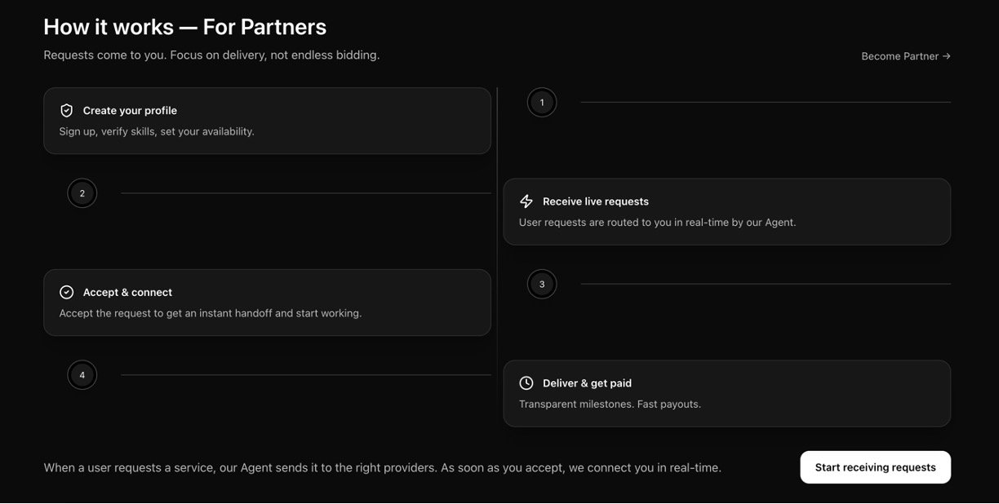This screenshot has height=504, width=999.
Task: Select the step 3 circle marker
Action: click(x=542, y=285)
